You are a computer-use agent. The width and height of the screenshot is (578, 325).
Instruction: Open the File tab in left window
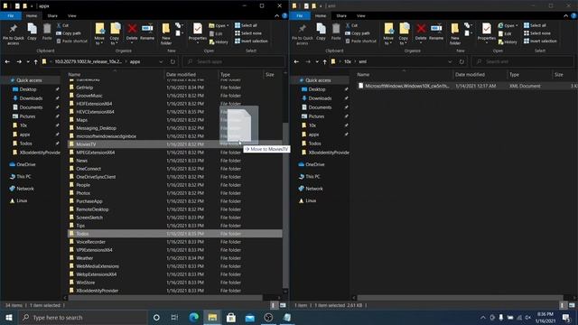click(x=11, y=16)
